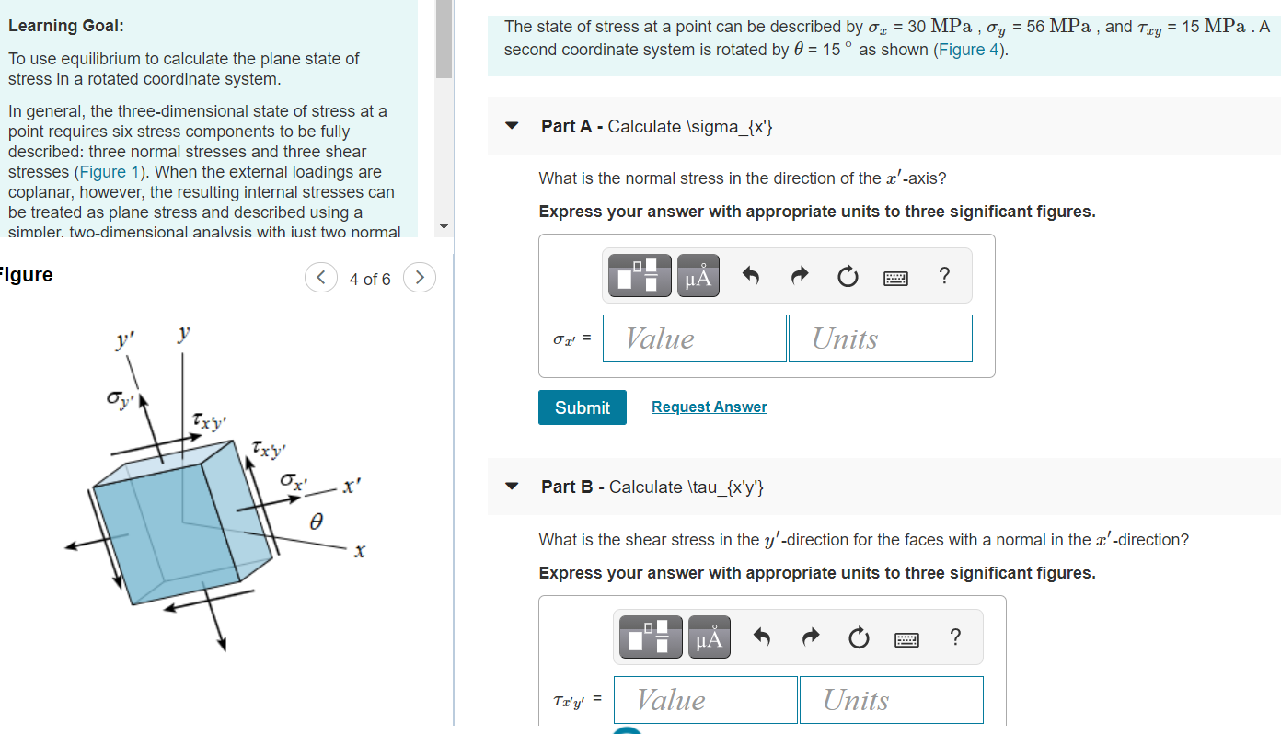The width and height of the screenshot is (1281, 734).
Task: Redo entry in Part A toolbar
Action: [x=800, y=276]
